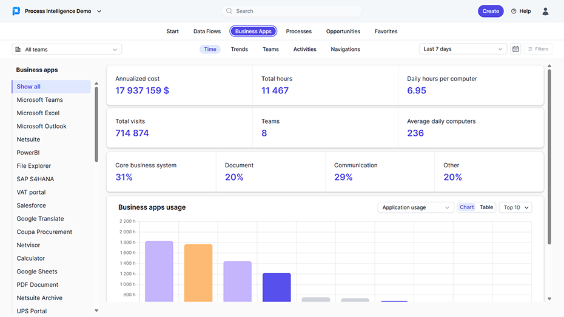
Task: Go to the Favorites tab
Action: coord(386,32)
